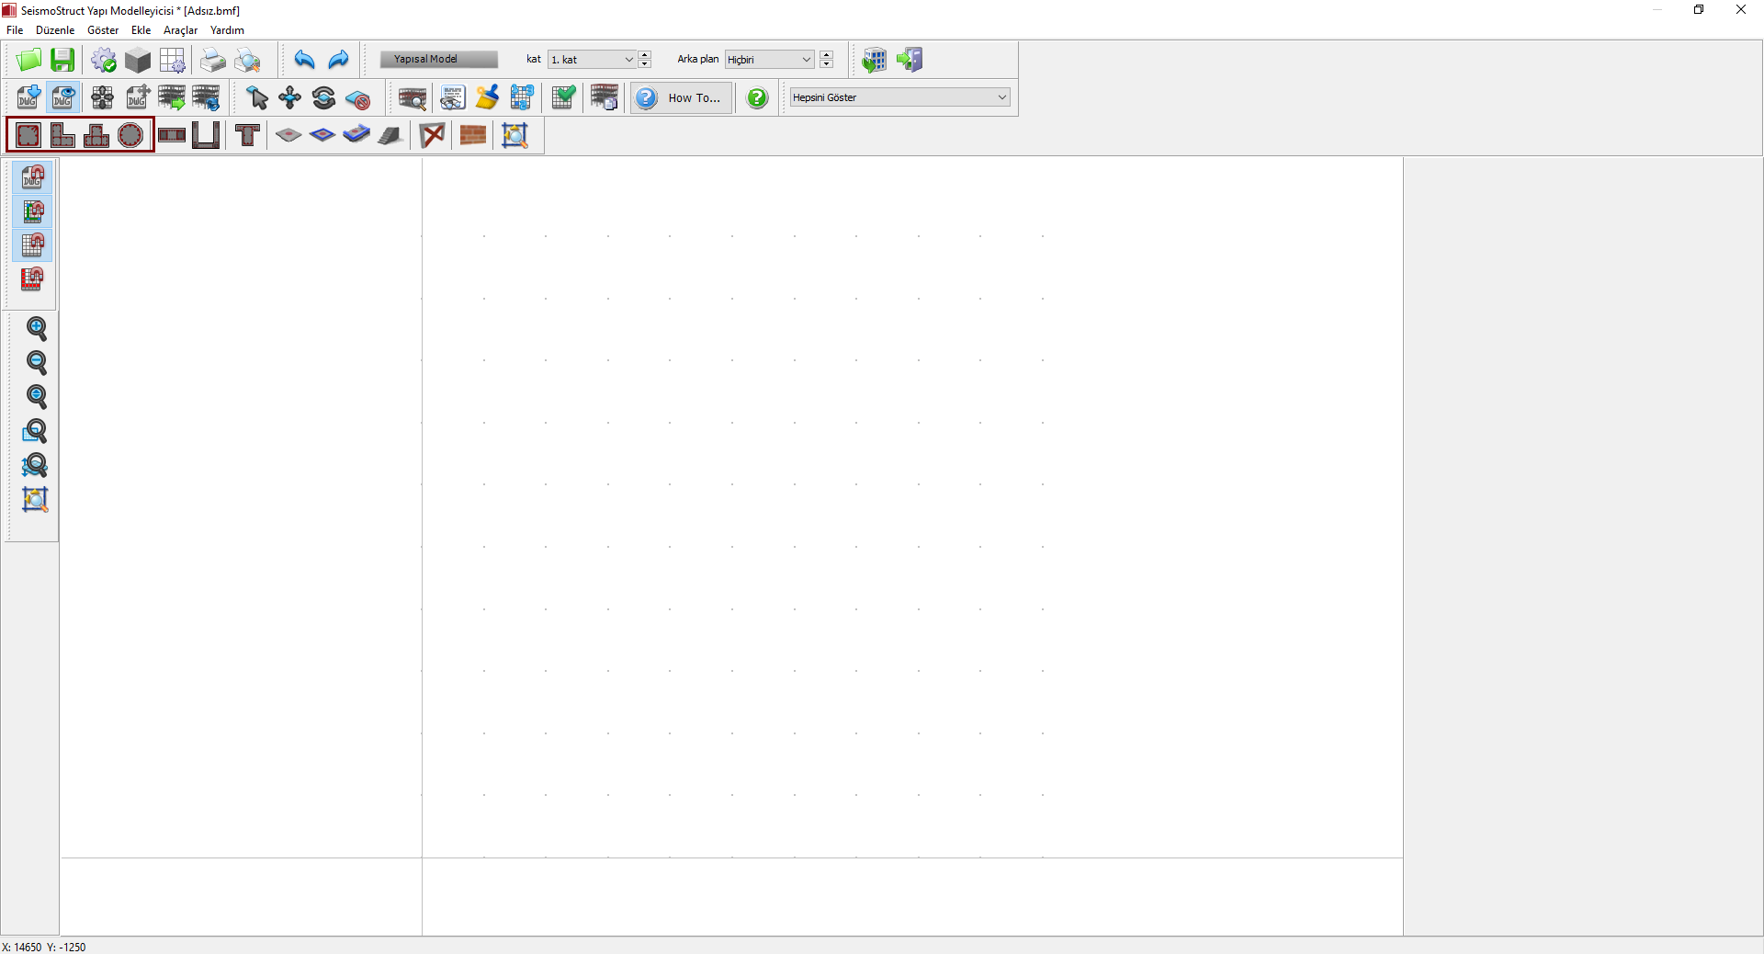Click the renumber grid icon
1764x954 pixels.
coord(522,97)
